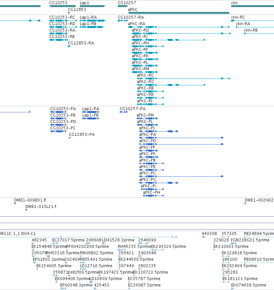Click the aPKC-RB transcript label
Viewport: 274px width, 290px height.
(x=145, y=88)
